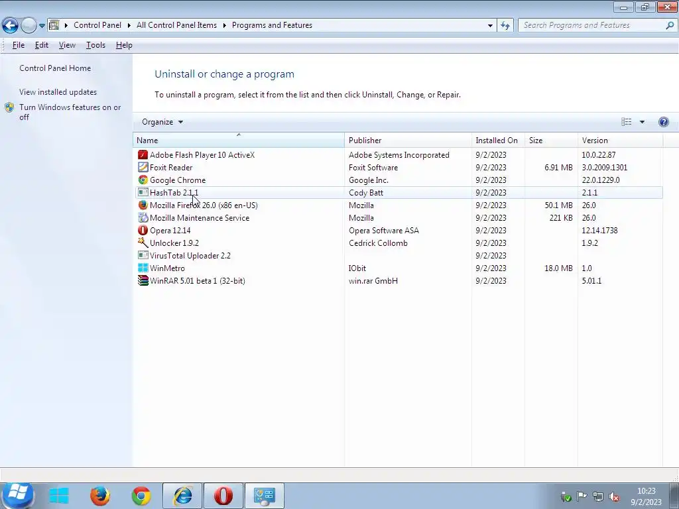Refresh the Programs and Features listing
679x509 pixels.
pos(505,26)
